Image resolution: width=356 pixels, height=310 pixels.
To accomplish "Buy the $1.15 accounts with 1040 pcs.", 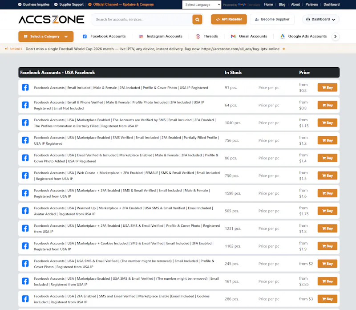I will [x=327, y=123].
